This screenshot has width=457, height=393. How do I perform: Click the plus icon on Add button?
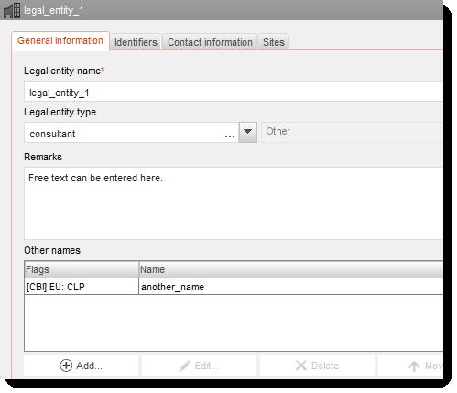[66, 366]
